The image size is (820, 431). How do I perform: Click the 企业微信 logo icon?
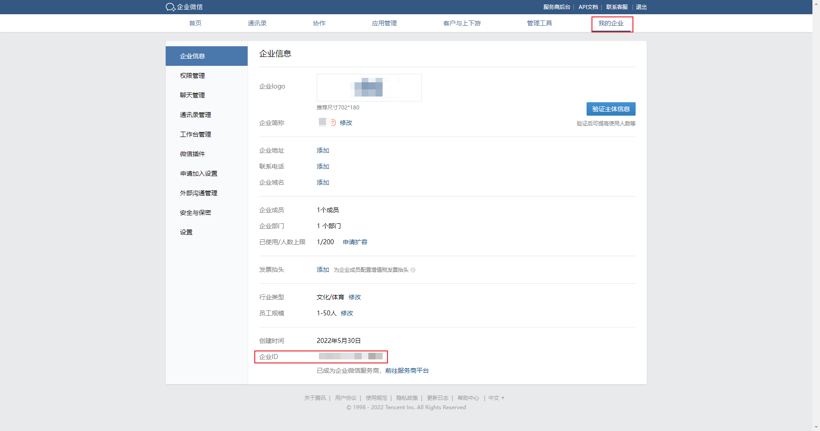pyautogui.click(x=171, y=7)
